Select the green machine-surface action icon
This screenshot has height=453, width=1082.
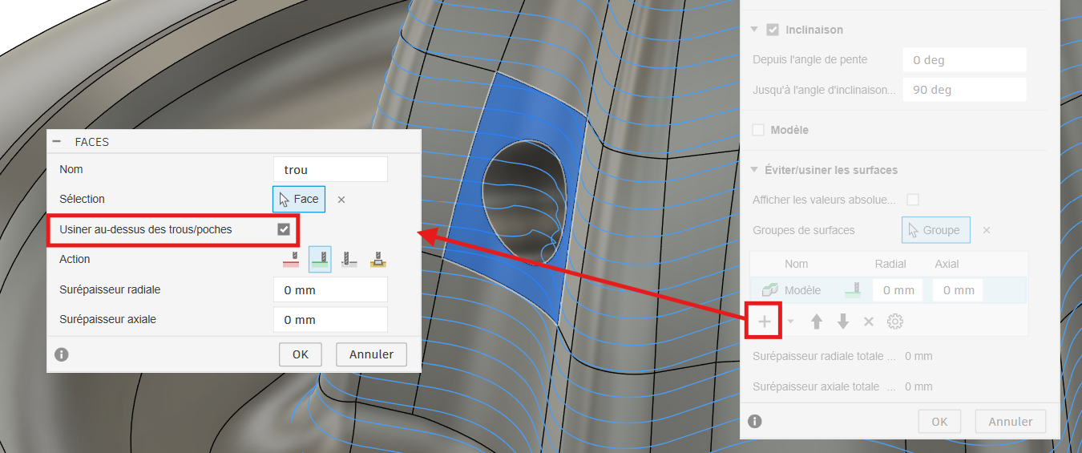(320, 259)
